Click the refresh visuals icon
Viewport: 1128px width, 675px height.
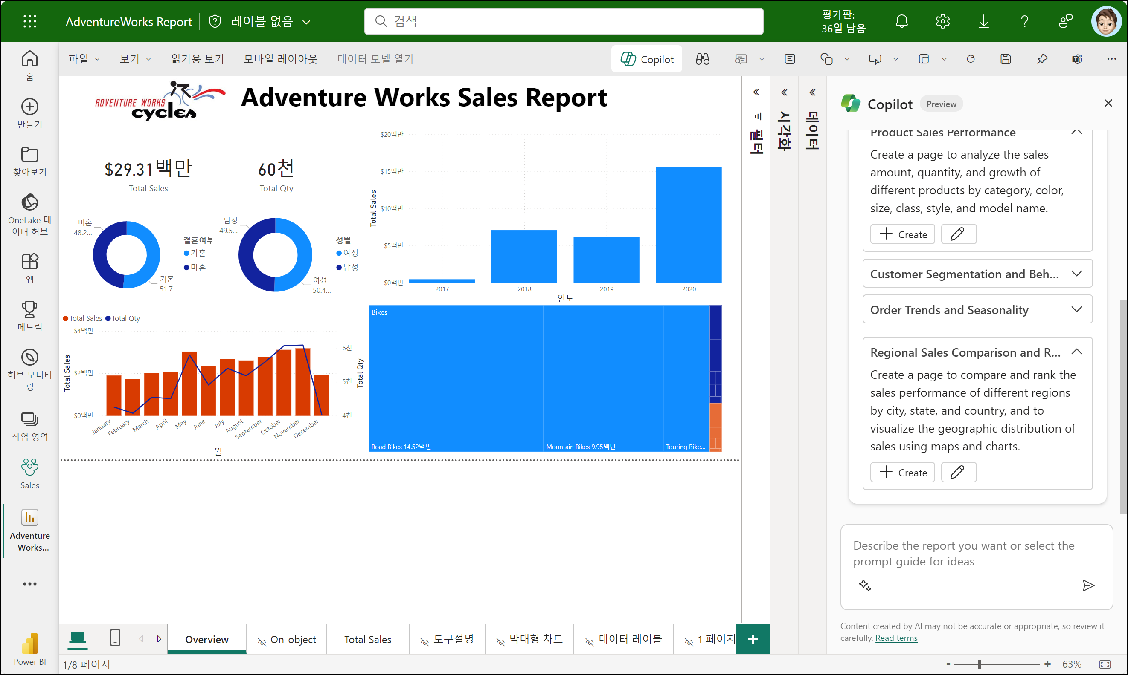pos(971,59)
